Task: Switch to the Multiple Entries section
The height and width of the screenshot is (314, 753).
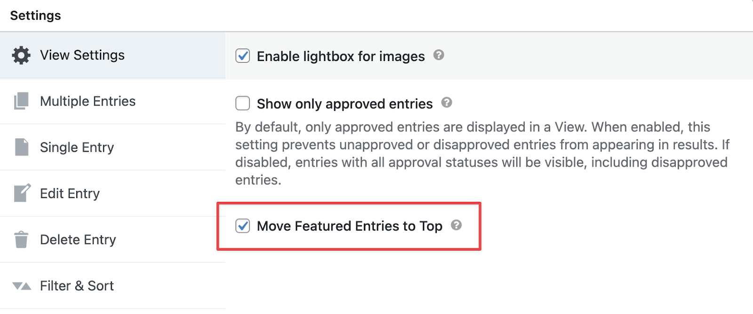Action: click(x=88, y=100)
